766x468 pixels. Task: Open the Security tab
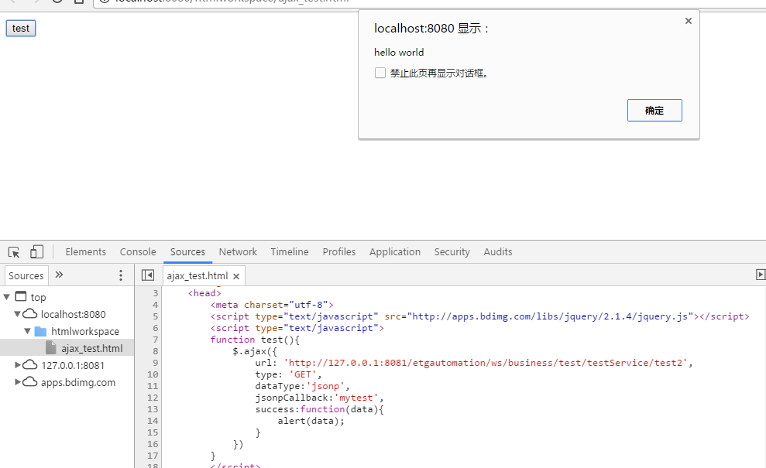(452, 252)
